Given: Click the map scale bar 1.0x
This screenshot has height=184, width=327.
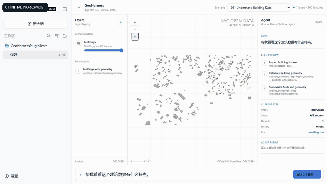Looking at the screenshot, I should 141,161.
